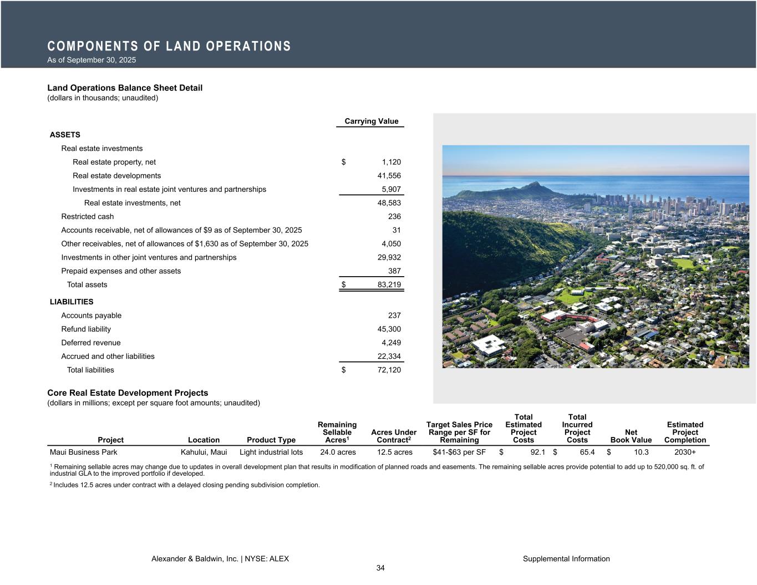The width and height of the screenshot is (757, 585).
Task: Select the 2030+ completion value
Action: pyautogui.click(x=685, y=452)
